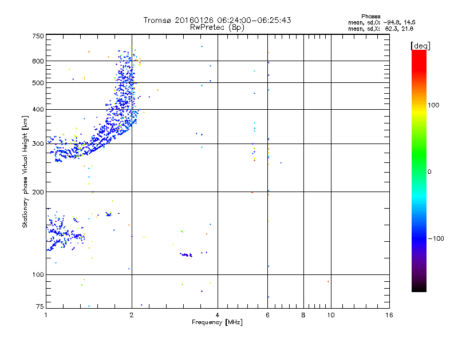
Task: Click the y-axis tick label '600'
Action: point(38,61)
